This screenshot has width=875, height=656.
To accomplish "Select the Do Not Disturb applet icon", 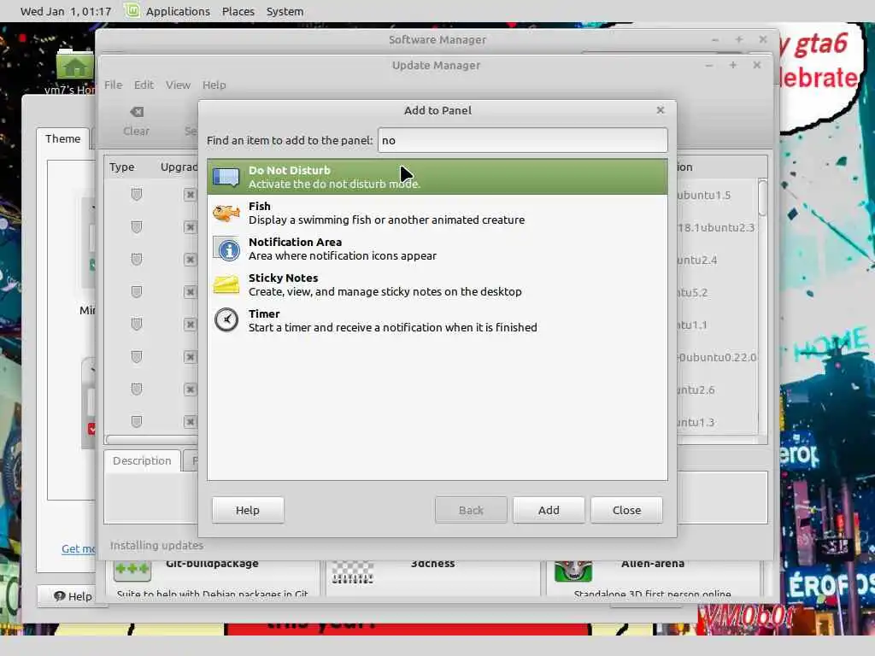I will pos(226,178).
